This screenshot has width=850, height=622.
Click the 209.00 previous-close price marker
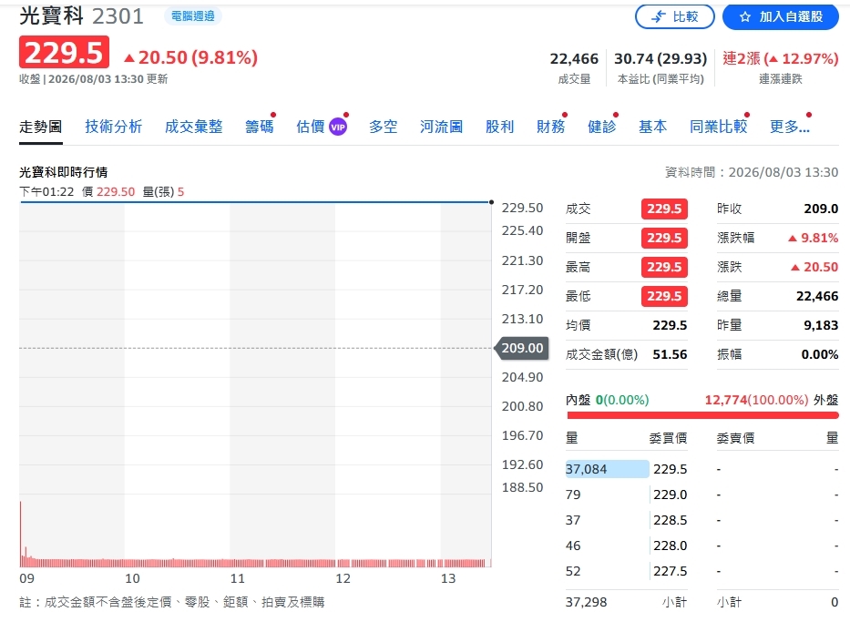pyautogui.click(x=521, y=348)
